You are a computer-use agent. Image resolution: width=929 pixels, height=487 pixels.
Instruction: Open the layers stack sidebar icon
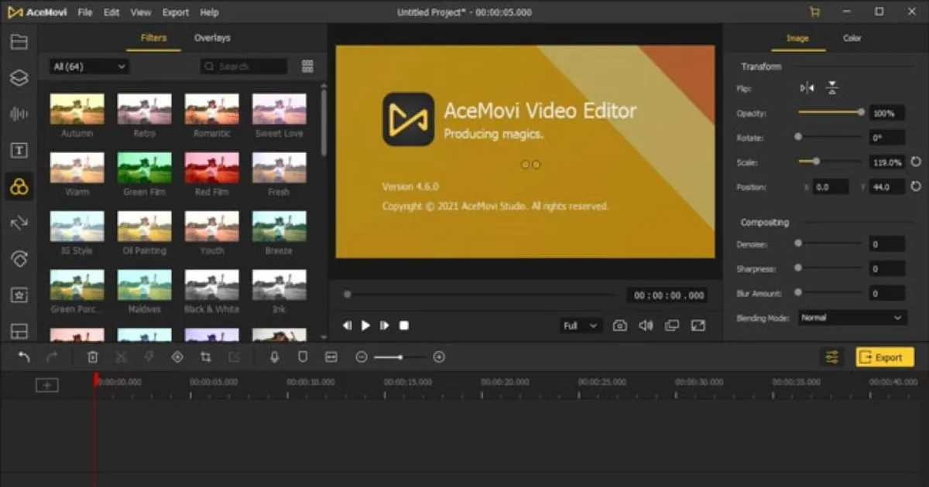pos(19,78)
